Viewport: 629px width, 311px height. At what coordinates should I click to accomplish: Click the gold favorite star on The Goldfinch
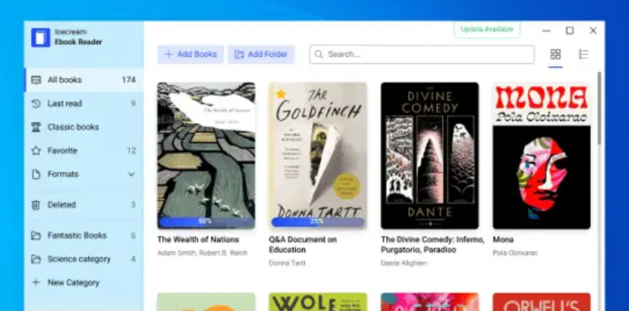(281, 94)
